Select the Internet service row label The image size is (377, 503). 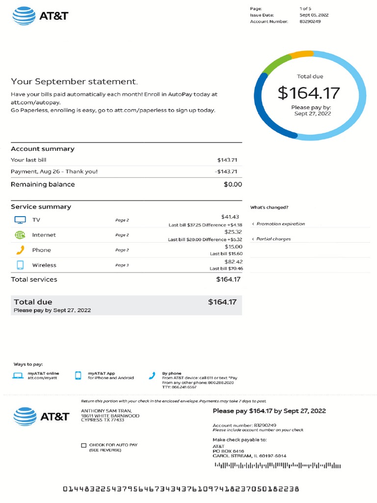(x=44, y=235)
